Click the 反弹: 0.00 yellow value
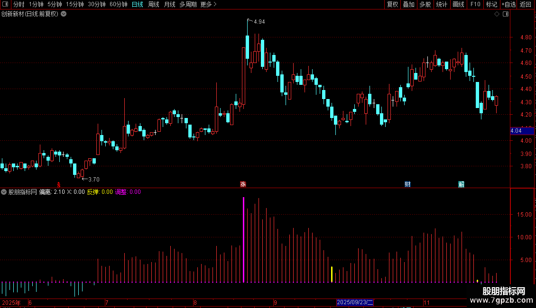The width and height of the screenshot is (536, 308). point(100,192)
